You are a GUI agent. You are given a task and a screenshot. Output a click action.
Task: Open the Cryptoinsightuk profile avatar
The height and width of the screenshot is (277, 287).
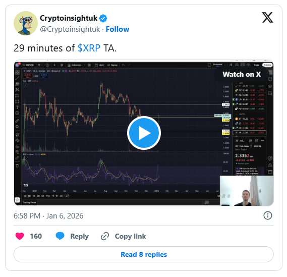(26, 23)
